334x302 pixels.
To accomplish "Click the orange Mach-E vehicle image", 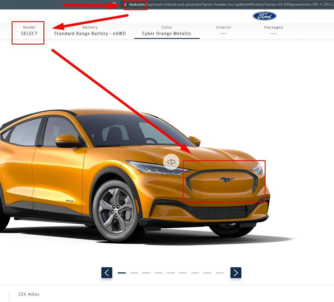I will click(x=135, y=175).
